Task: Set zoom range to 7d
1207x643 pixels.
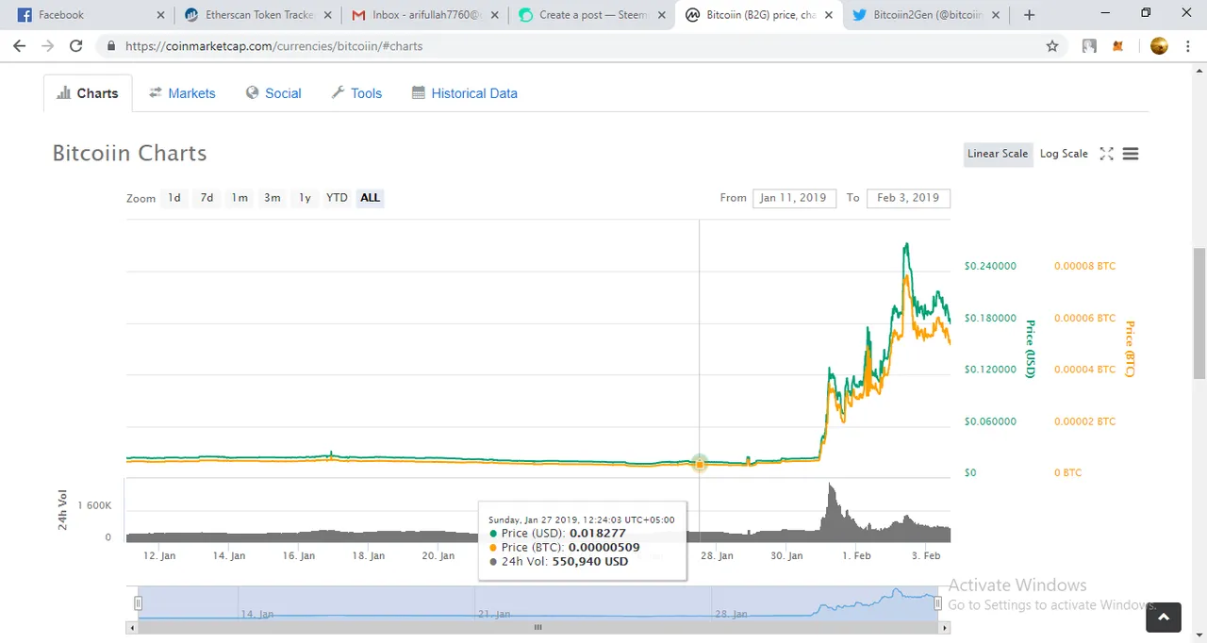Action: pos(207,198)
